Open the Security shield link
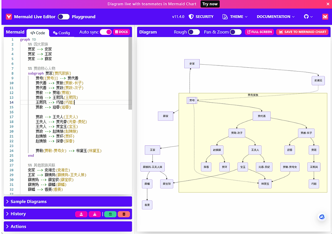332x234 pixels. tap(201, 17)
